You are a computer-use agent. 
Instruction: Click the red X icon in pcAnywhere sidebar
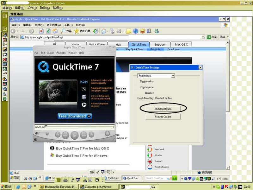point(5,59)
